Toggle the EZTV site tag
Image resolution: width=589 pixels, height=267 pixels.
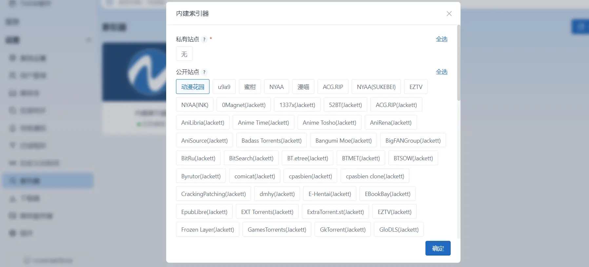416,87
